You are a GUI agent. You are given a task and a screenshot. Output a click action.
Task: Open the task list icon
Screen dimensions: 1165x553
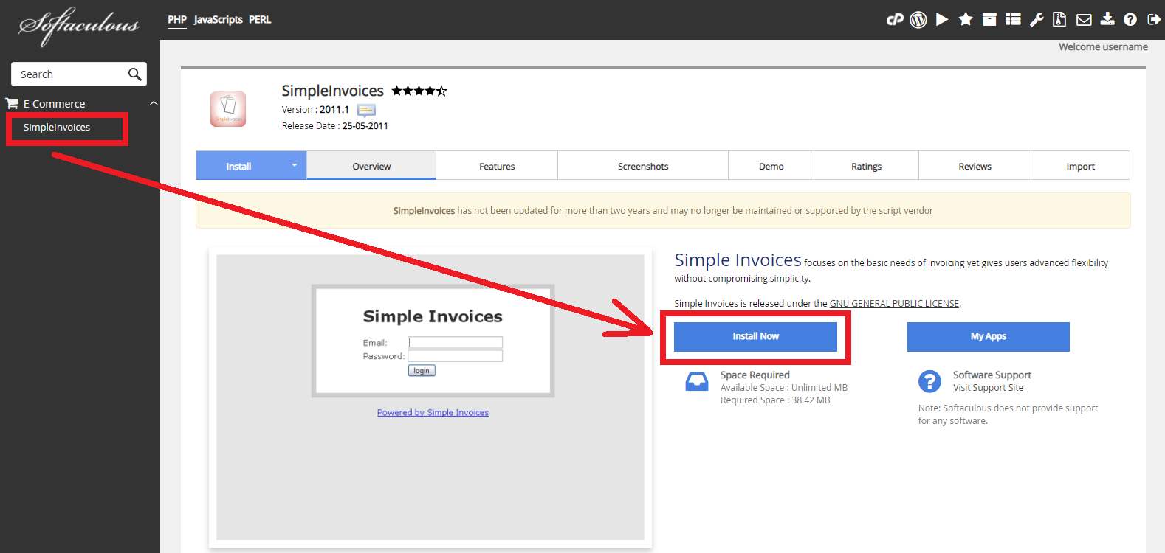(x=1013, y=19)
